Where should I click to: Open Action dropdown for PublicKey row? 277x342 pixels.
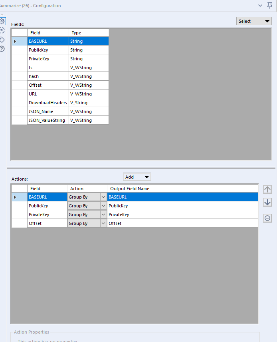tap(103, 206)
